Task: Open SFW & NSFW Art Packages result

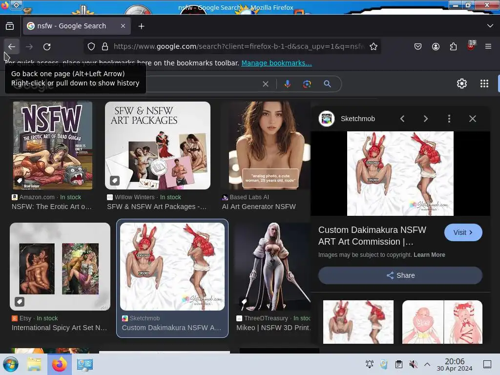Action: coord(157,207)
